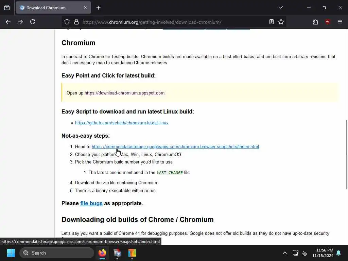
Task: Go back to the previous page
Action: click(8, 22)
